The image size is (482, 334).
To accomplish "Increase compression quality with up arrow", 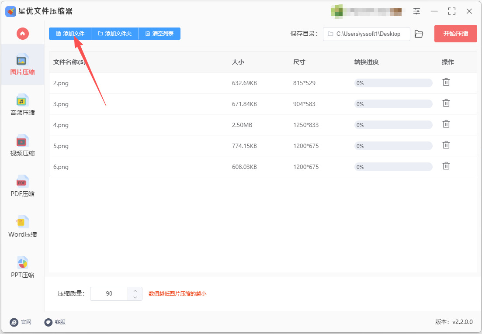I will [135, 291].
